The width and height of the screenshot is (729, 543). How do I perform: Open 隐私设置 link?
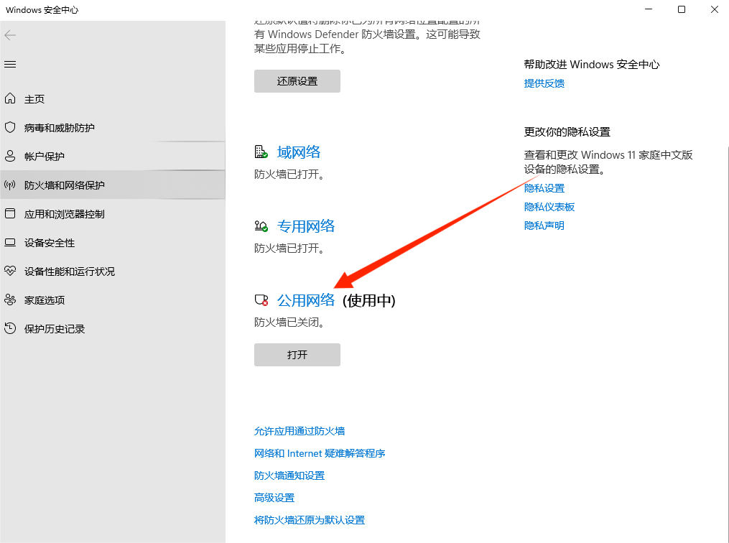click(x=544, y=187)
